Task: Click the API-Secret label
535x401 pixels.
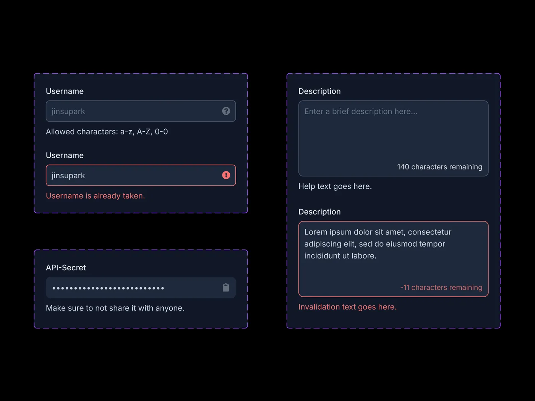Action: (66, 268)
